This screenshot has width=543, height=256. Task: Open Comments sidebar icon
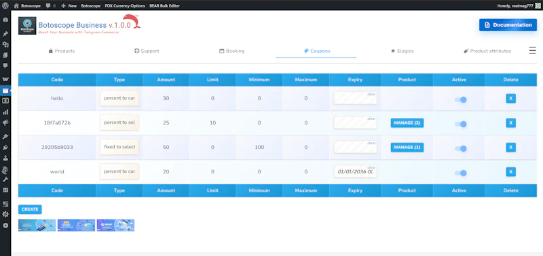pyautogui.click(x=5, y=66)
